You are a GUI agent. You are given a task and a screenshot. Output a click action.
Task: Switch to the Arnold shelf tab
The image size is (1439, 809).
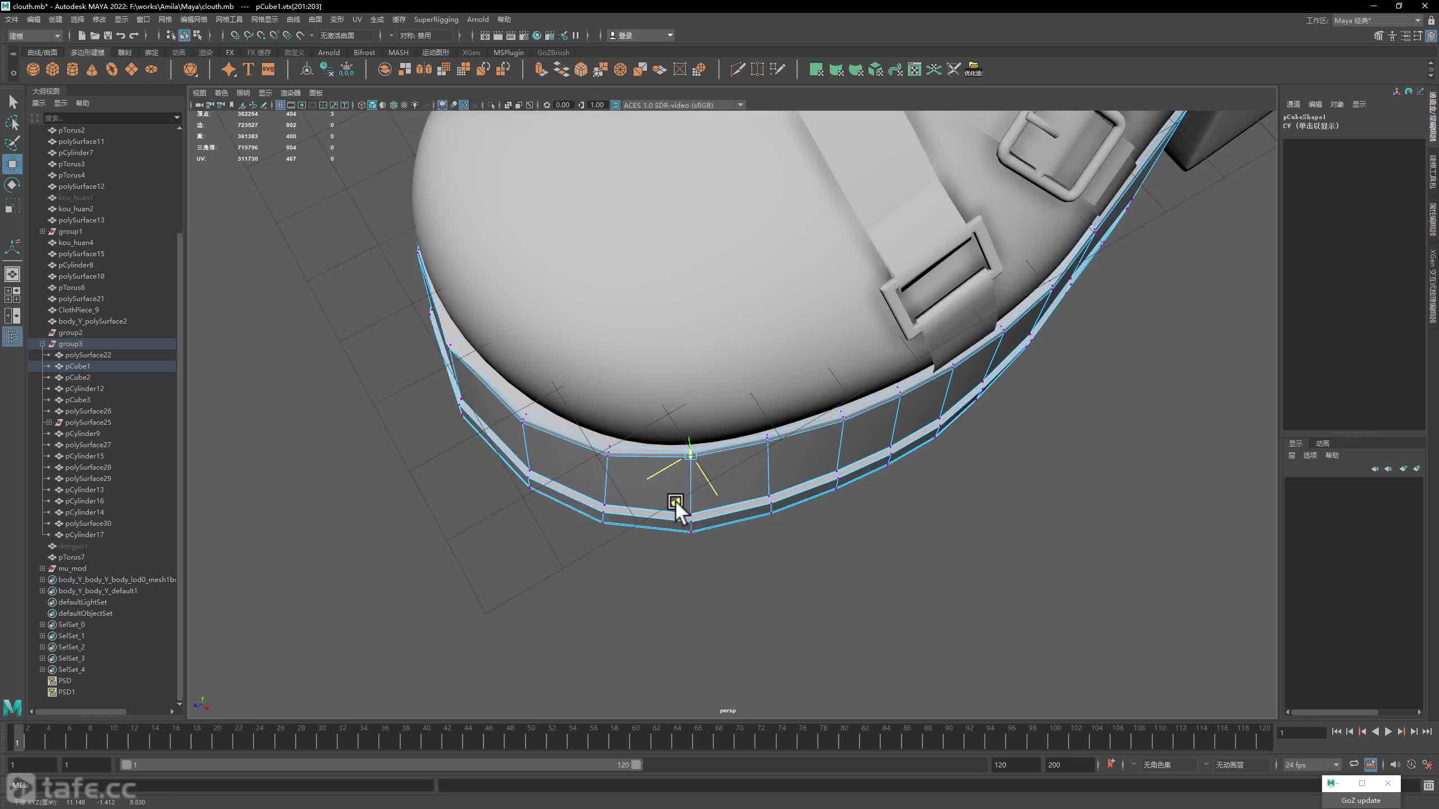[329, 52]
